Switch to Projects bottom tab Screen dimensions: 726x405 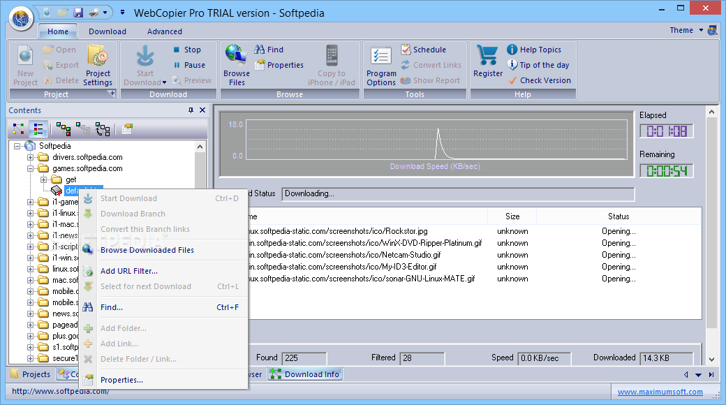[31, 374]
